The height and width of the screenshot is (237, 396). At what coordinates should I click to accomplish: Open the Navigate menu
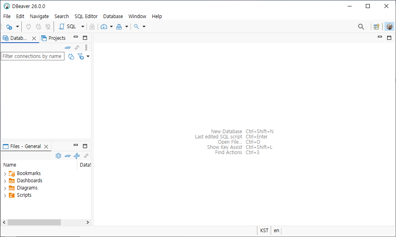coord(39,16)
